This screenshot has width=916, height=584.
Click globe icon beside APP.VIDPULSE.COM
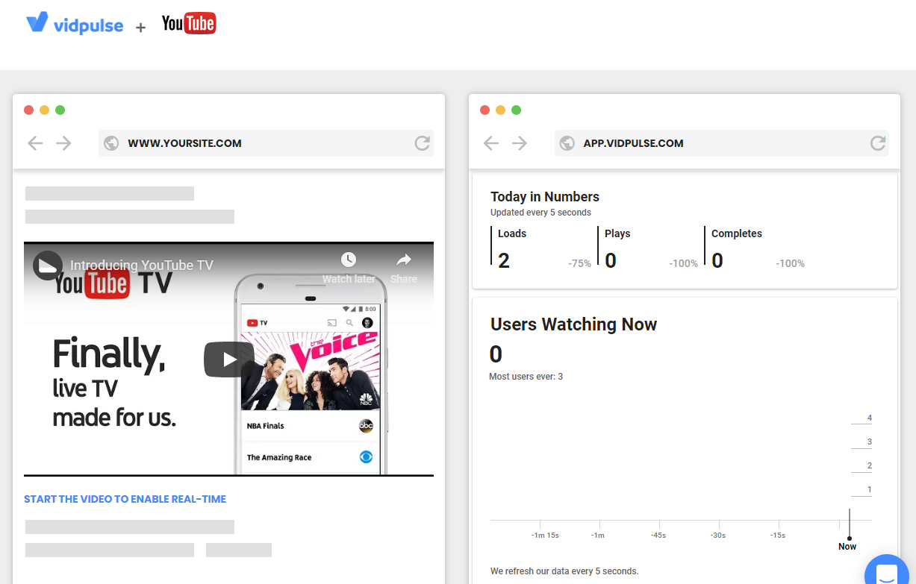coord(567,143)
